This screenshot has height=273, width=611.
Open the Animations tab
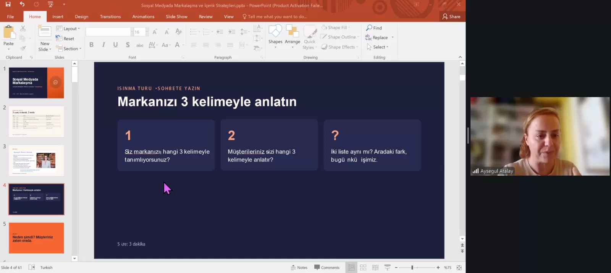[x=143, y=16]
